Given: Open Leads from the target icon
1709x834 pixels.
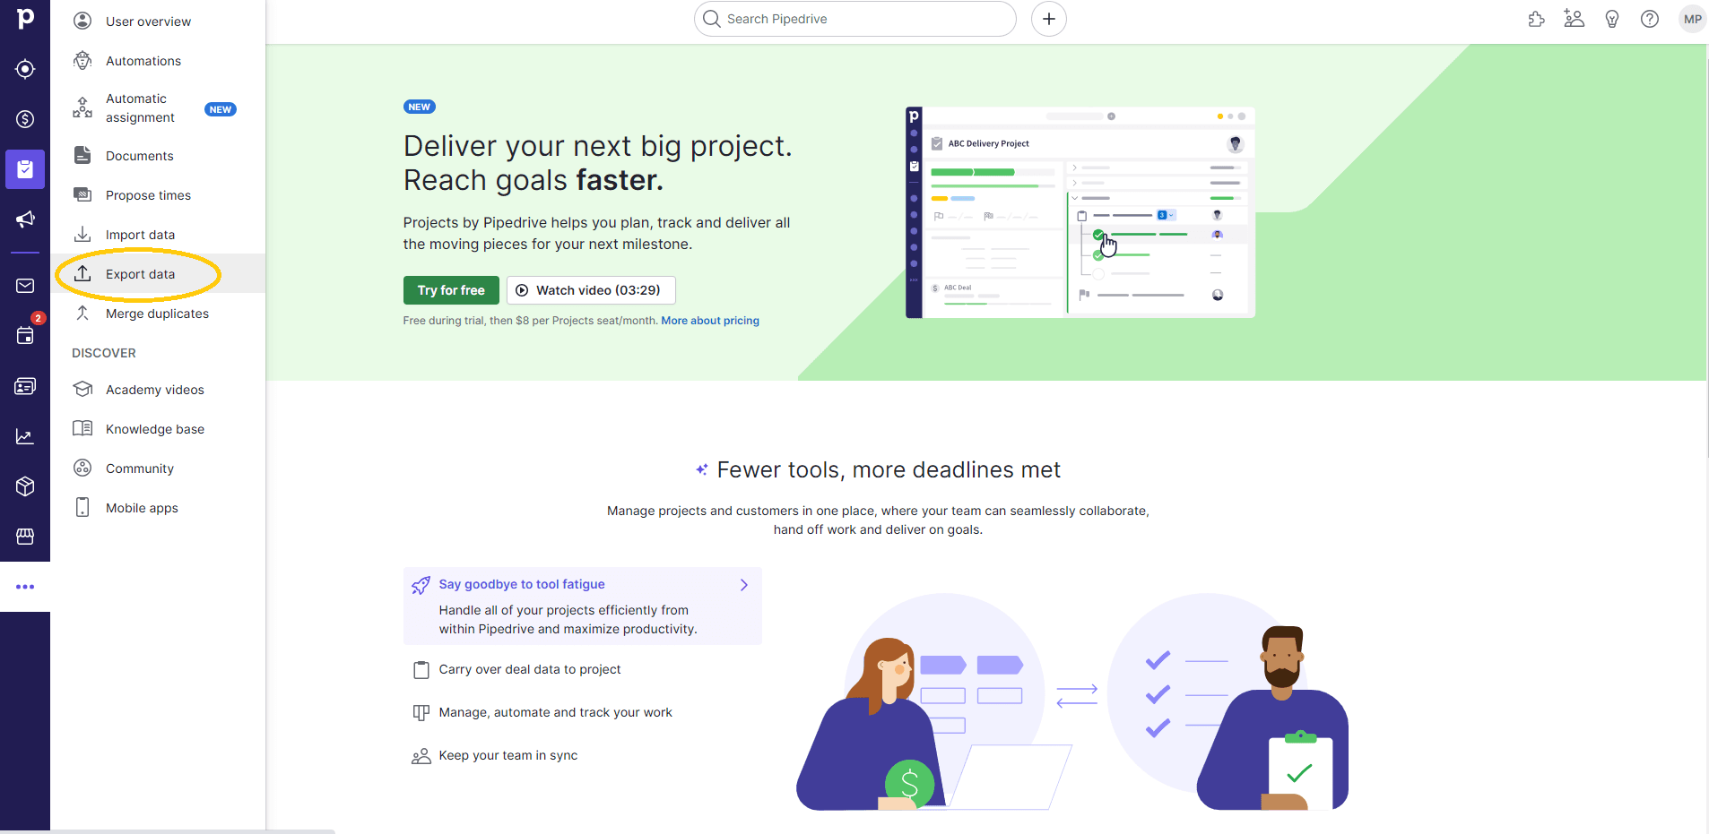Looking at the screenshot, I should pos(25,69).
